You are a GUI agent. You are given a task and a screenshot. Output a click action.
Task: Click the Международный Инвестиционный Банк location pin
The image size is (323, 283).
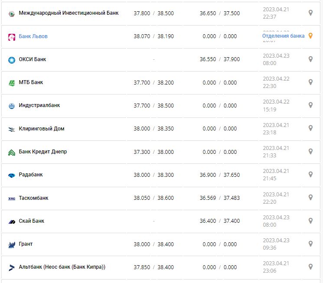310,13
